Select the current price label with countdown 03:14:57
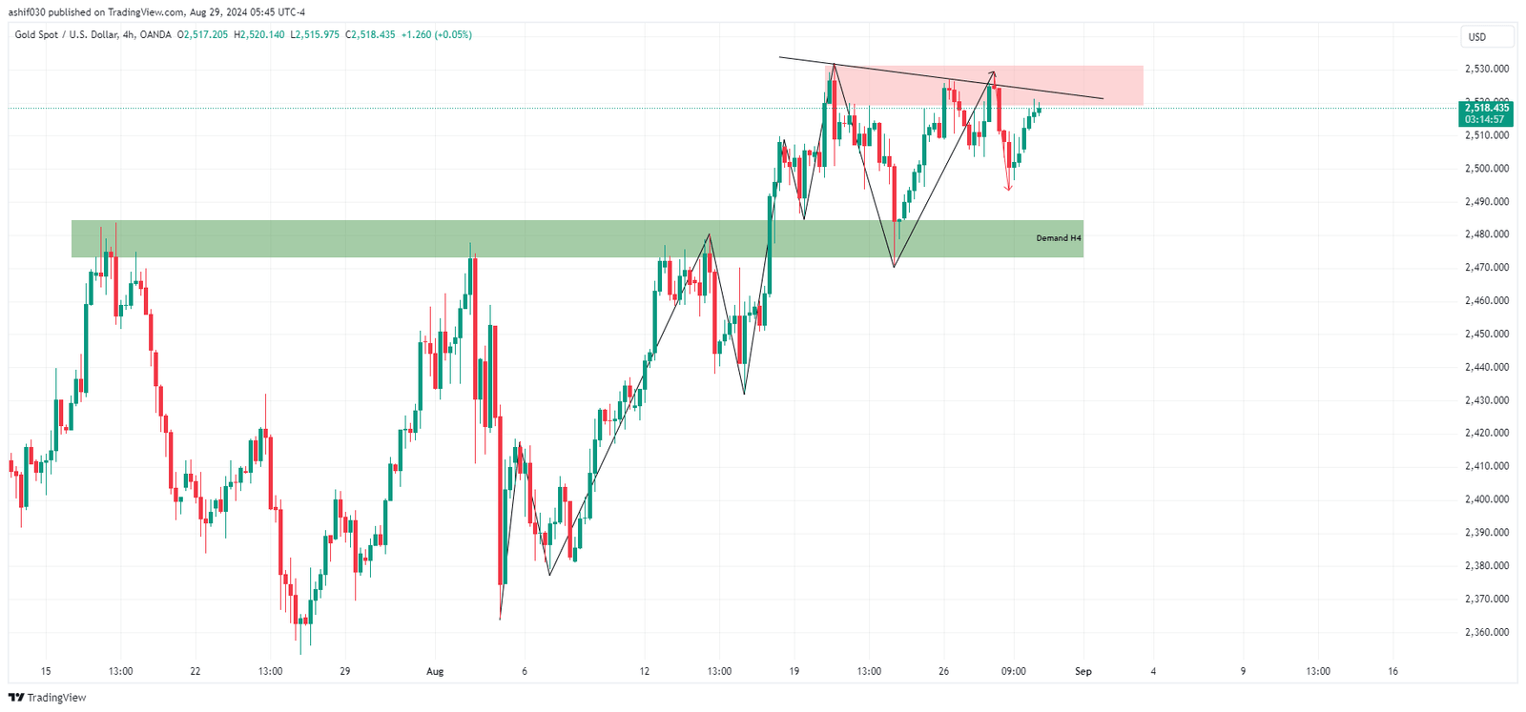Screen dimensions: 1526x712 tap(1485, 113)
